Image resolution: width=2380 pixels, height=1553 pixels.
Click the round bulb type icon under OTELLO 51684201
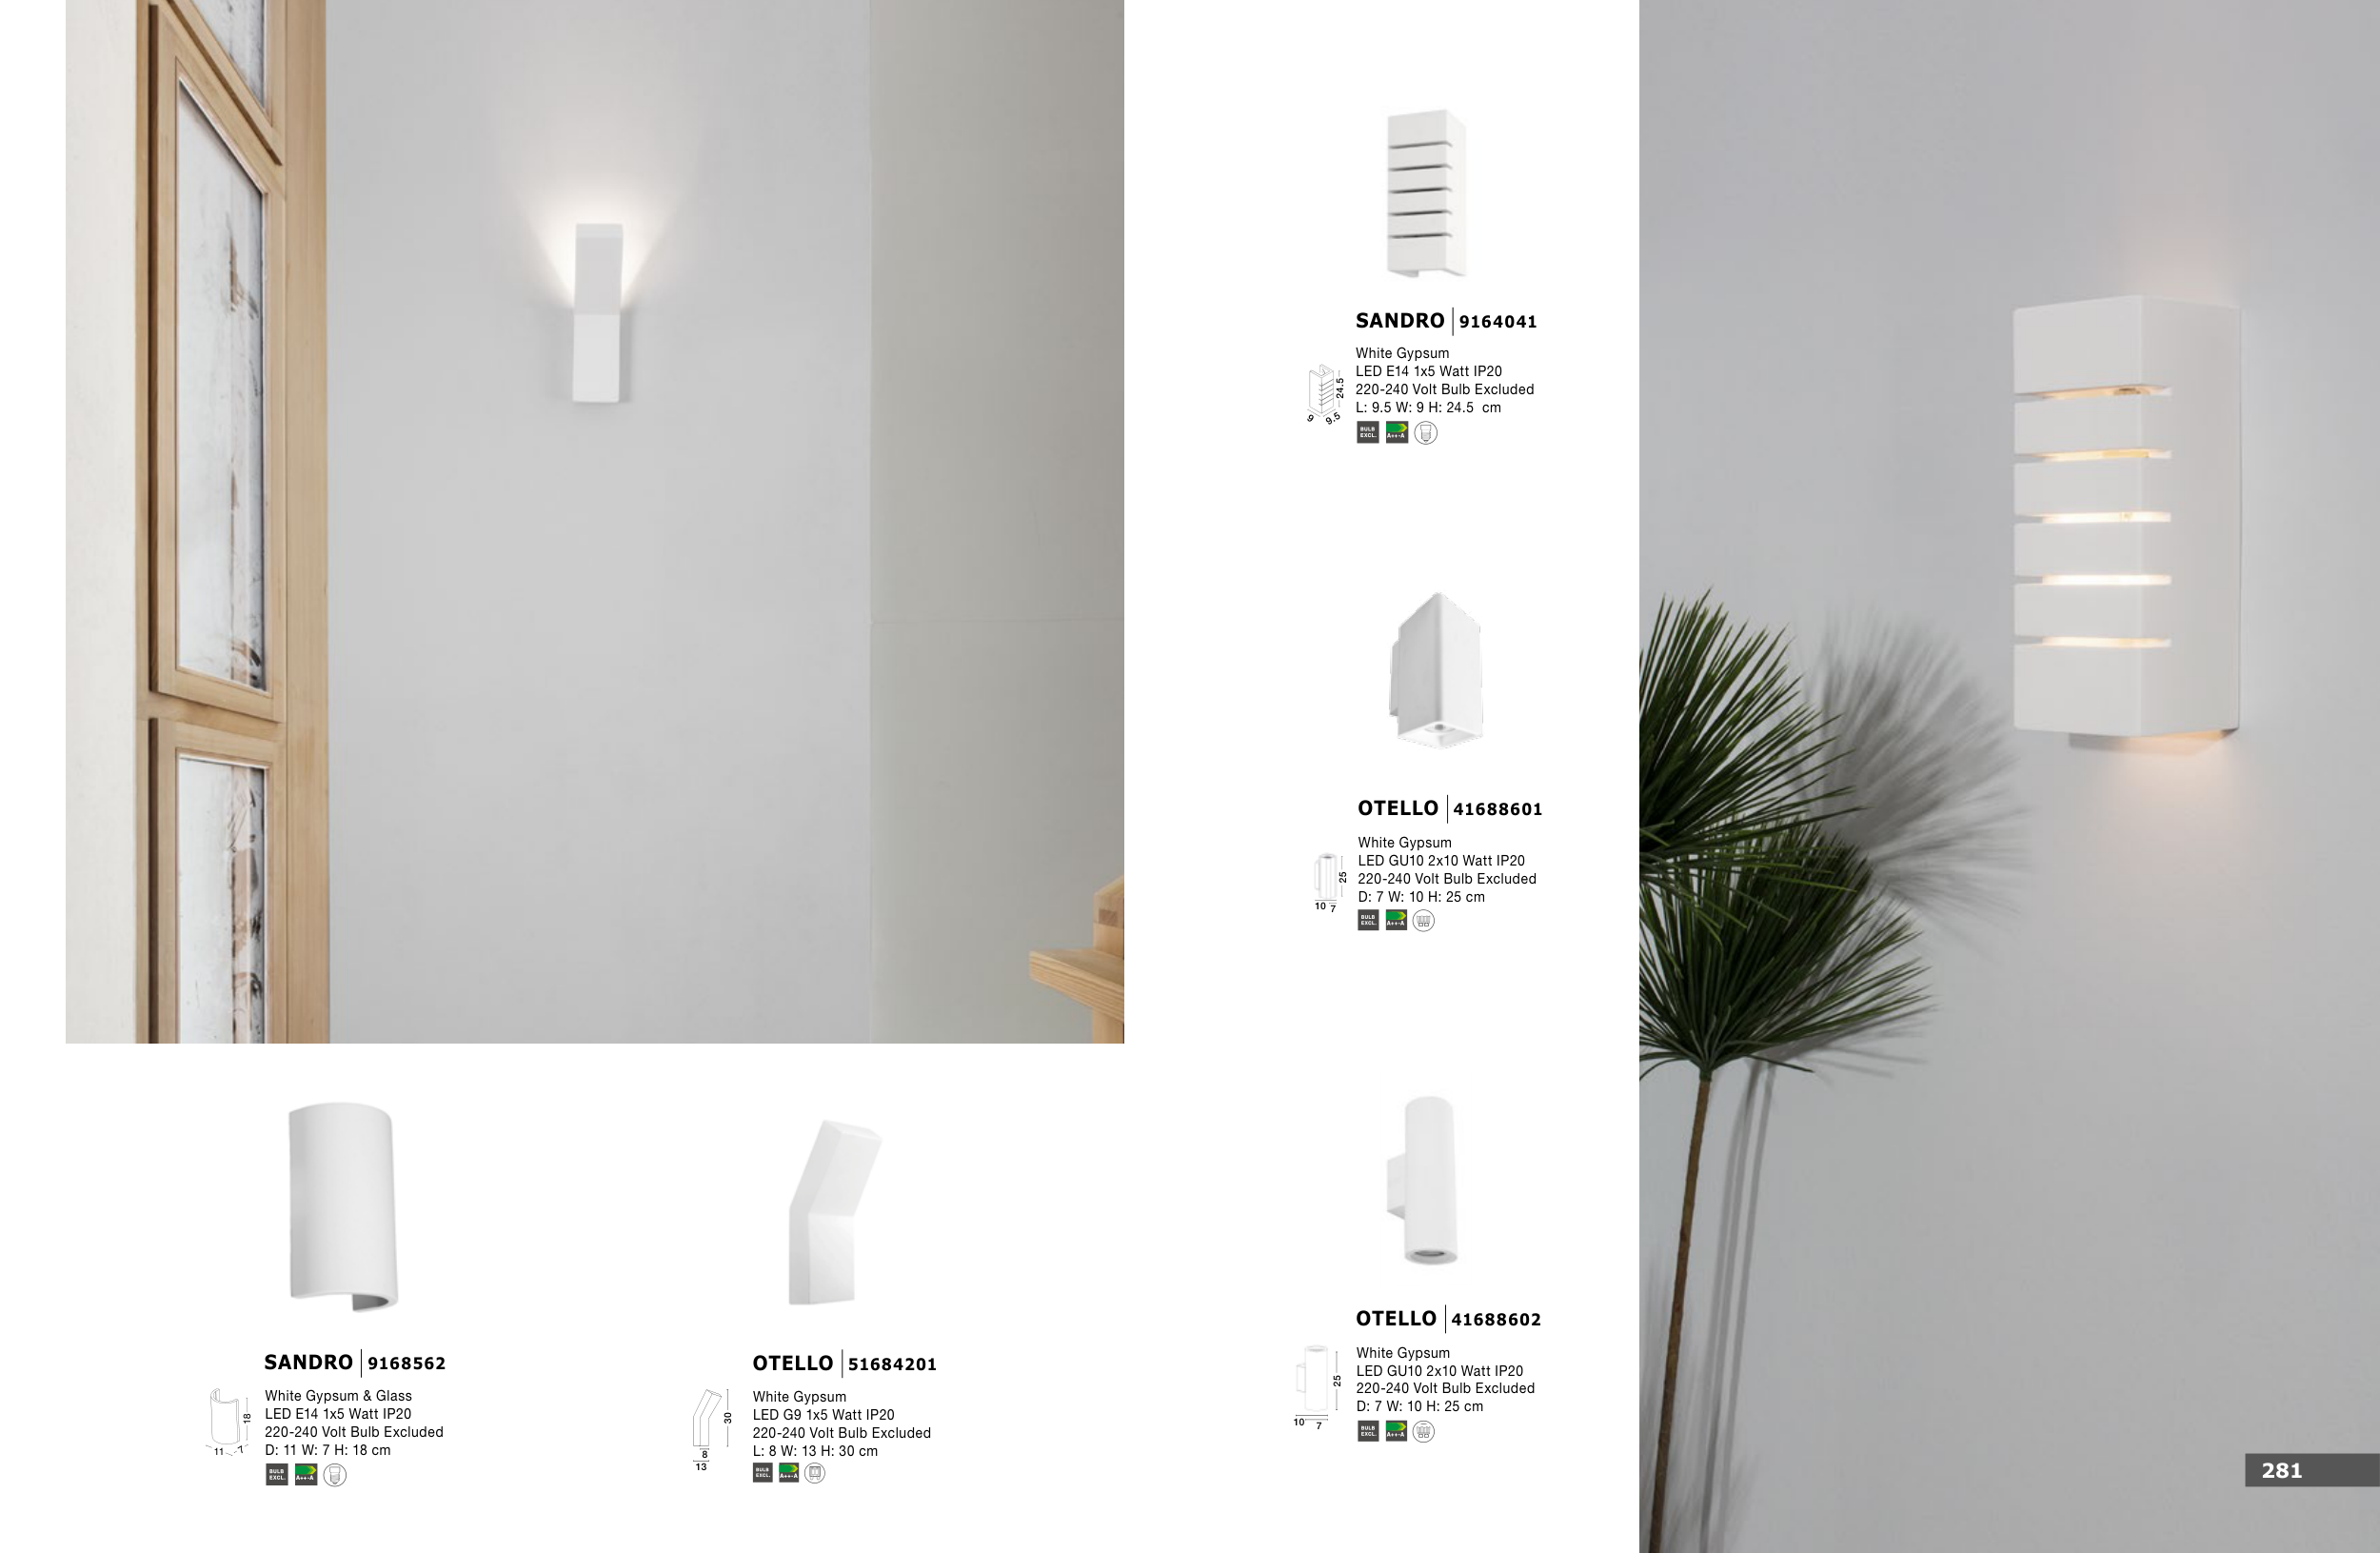pyautogui.click(x=815, y=1473)
